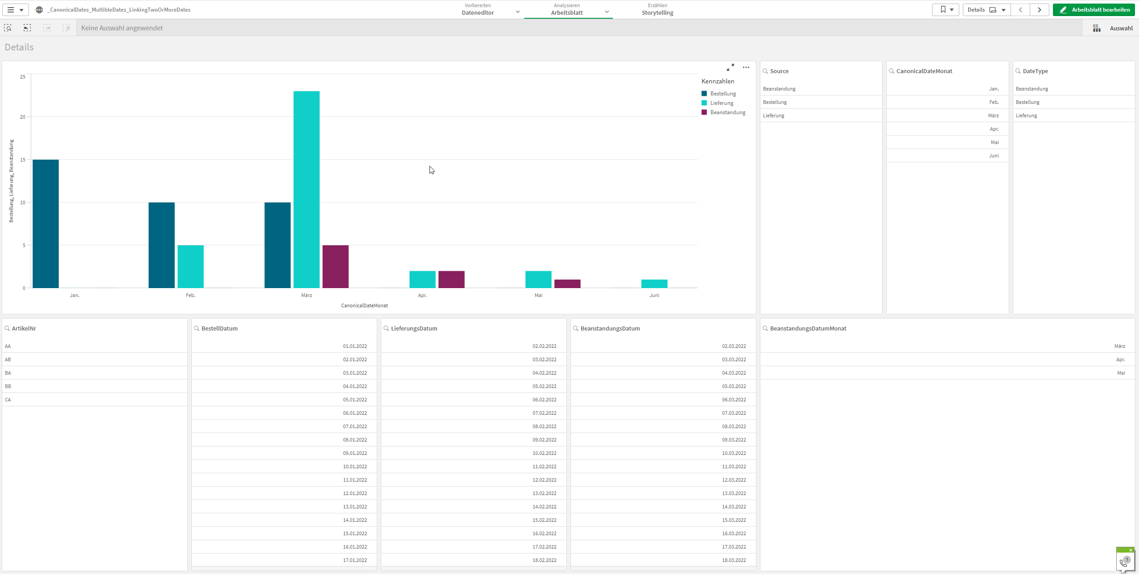This screenshot has height=574, width=1139.
Task: Select 05.01.2022 in BestellDatum list
Action: (x=284, y=400)
